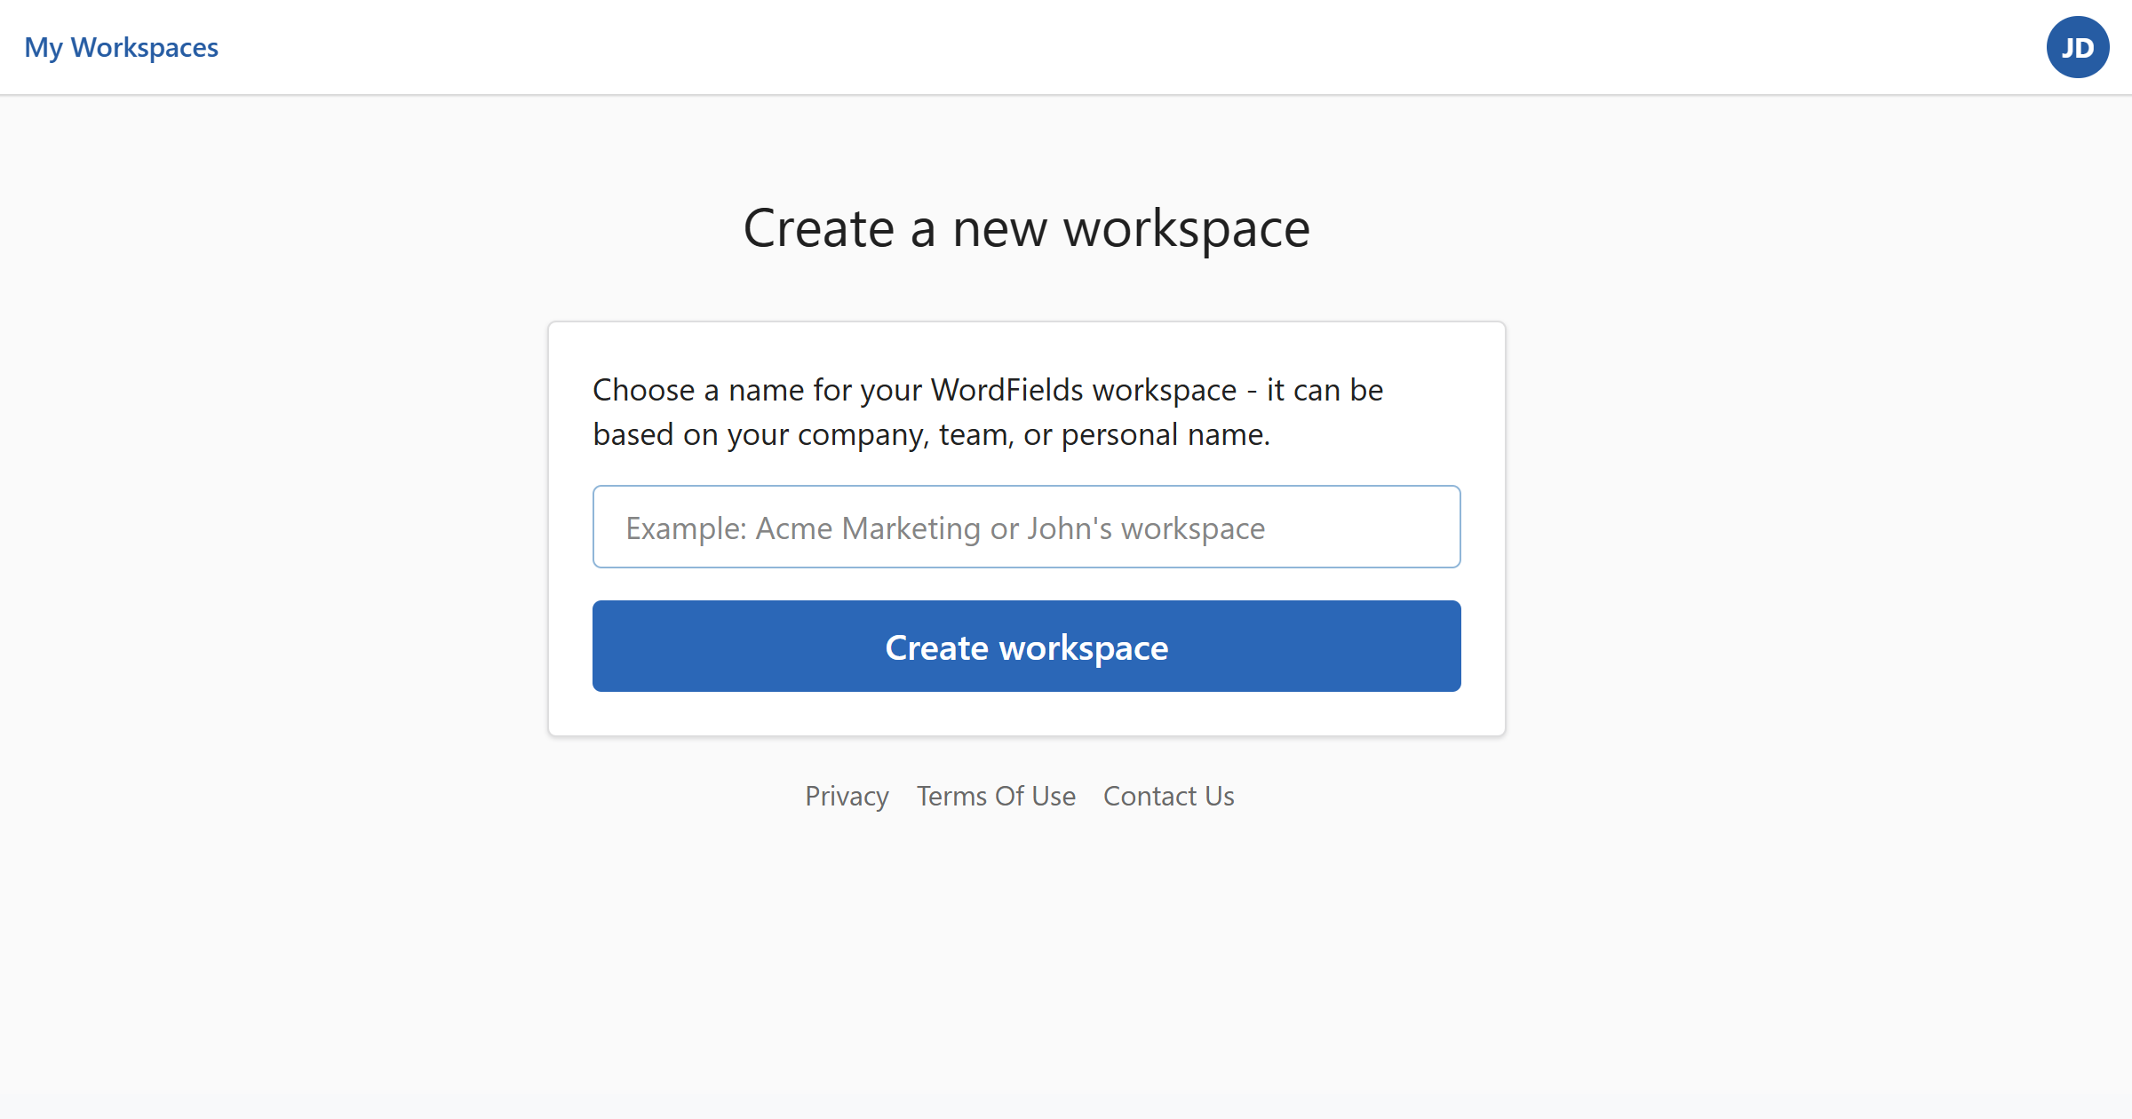Open the My Workspaces link
Viewport: 2132px width, 1119px height.
[121, 47]
